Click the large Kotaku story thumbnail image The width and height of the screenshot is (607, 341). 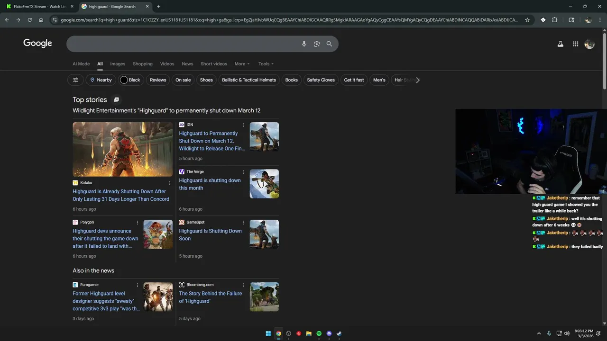click(122, 149)
